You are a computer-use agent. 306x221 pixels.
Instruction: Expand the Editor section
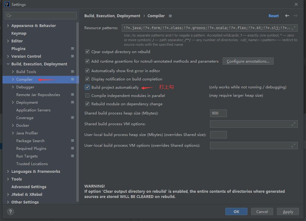pos(8,41)
